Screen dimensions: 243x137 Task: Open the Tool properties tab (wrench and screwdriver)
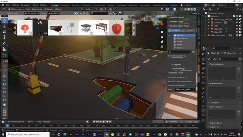204,54
